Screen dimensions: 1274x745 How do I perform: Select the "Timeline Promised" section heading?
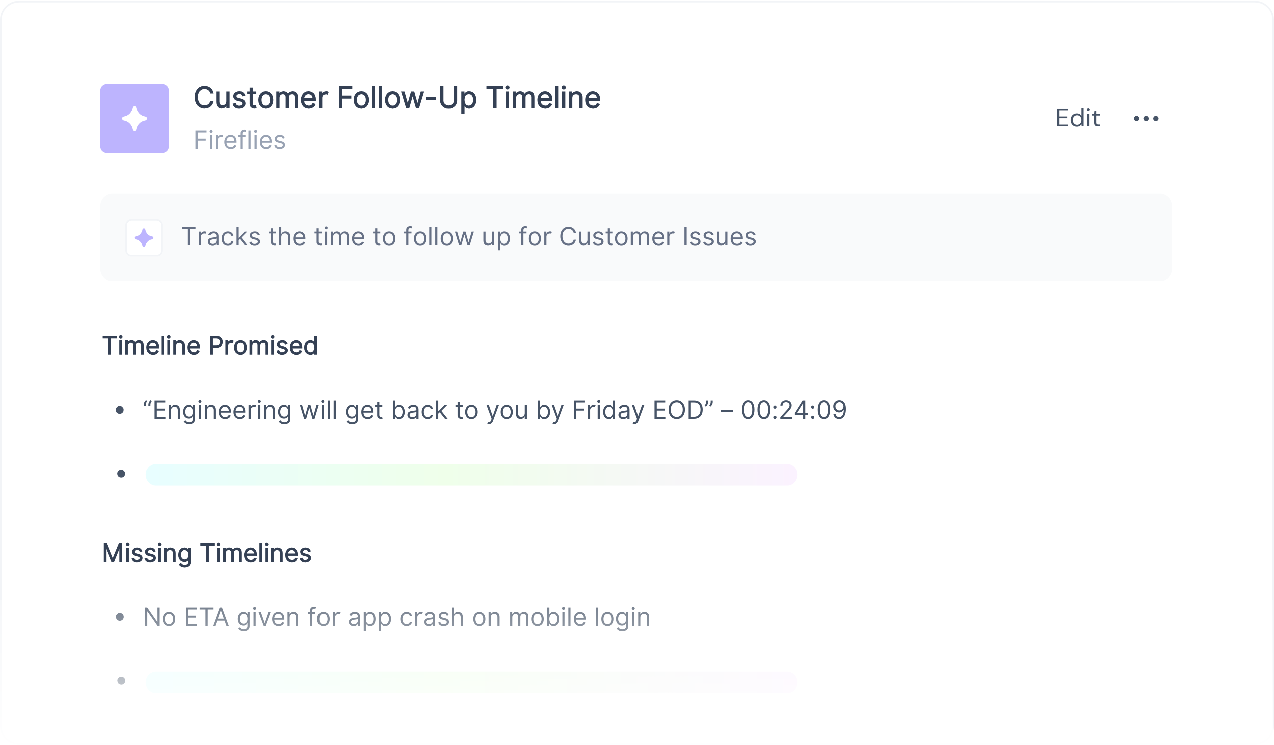(210, 346)
